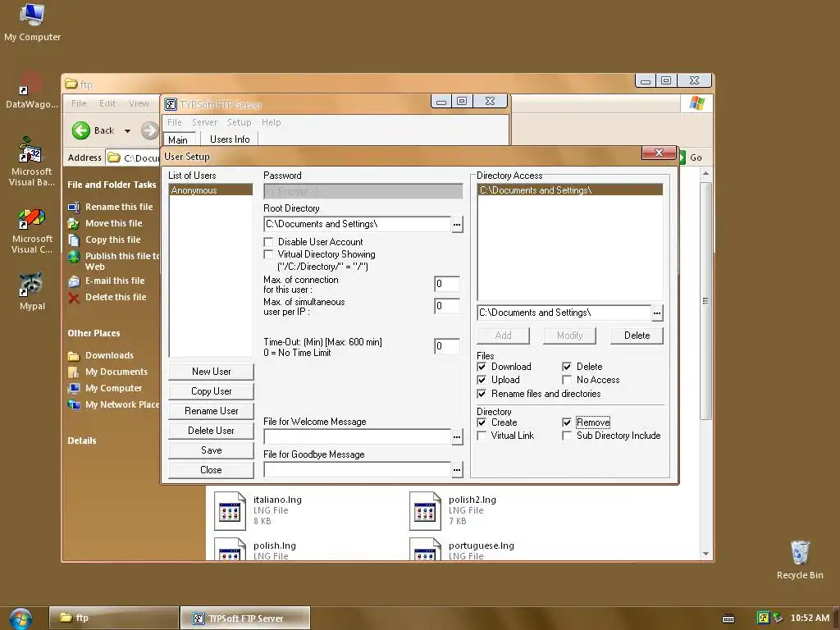This screenshot has height=630, width=840.
Task: Browse for Welcome Message file
Action: coord(457,437)
